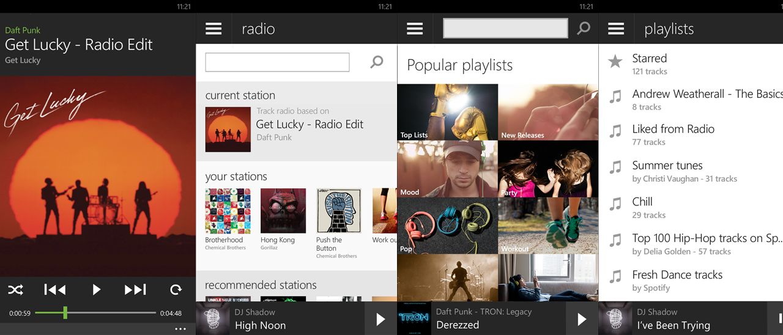This screenshot has height=335, width=783.
Task: Open the New Releases playlist tile
Action: point(548,112)
